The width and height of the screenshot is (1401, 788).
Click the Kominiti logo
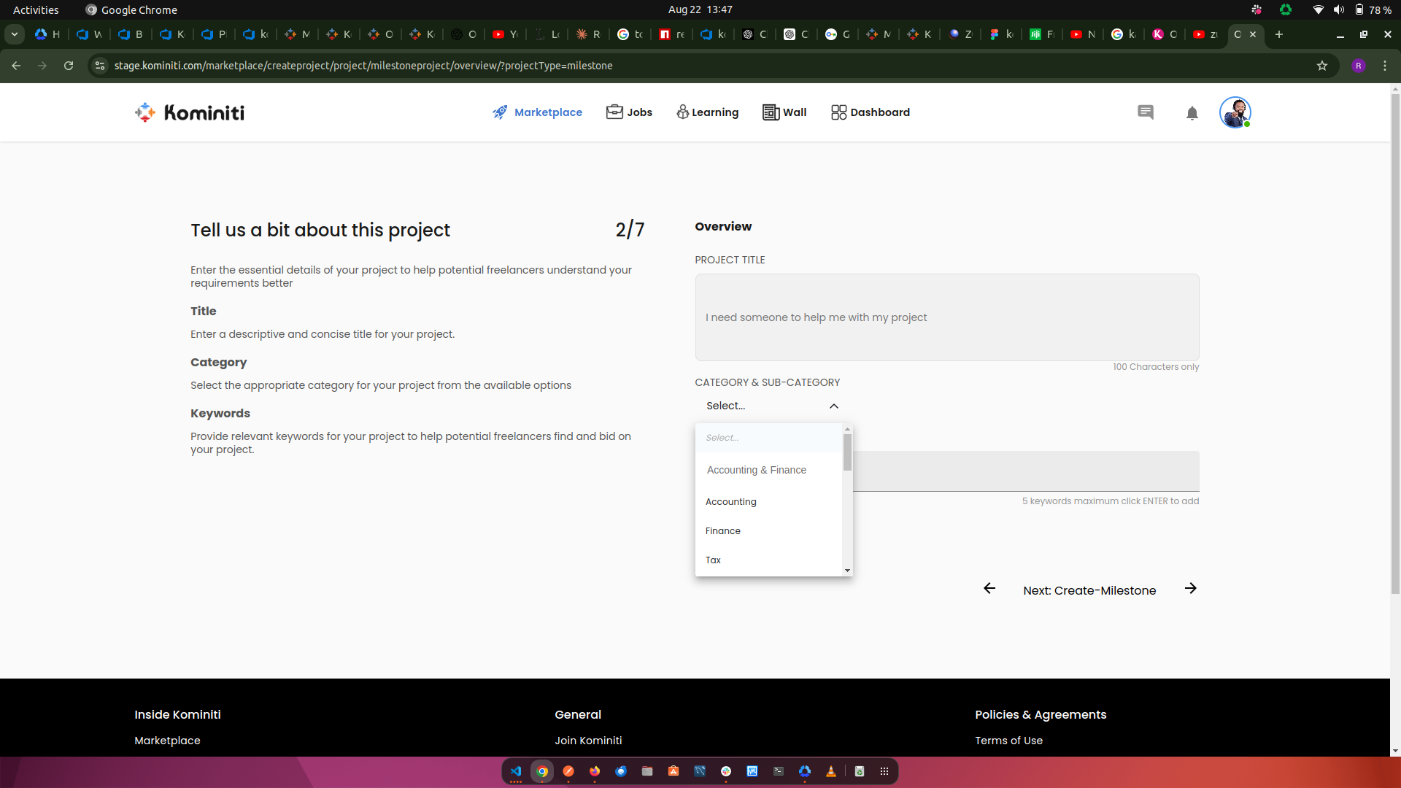(190, 112)
